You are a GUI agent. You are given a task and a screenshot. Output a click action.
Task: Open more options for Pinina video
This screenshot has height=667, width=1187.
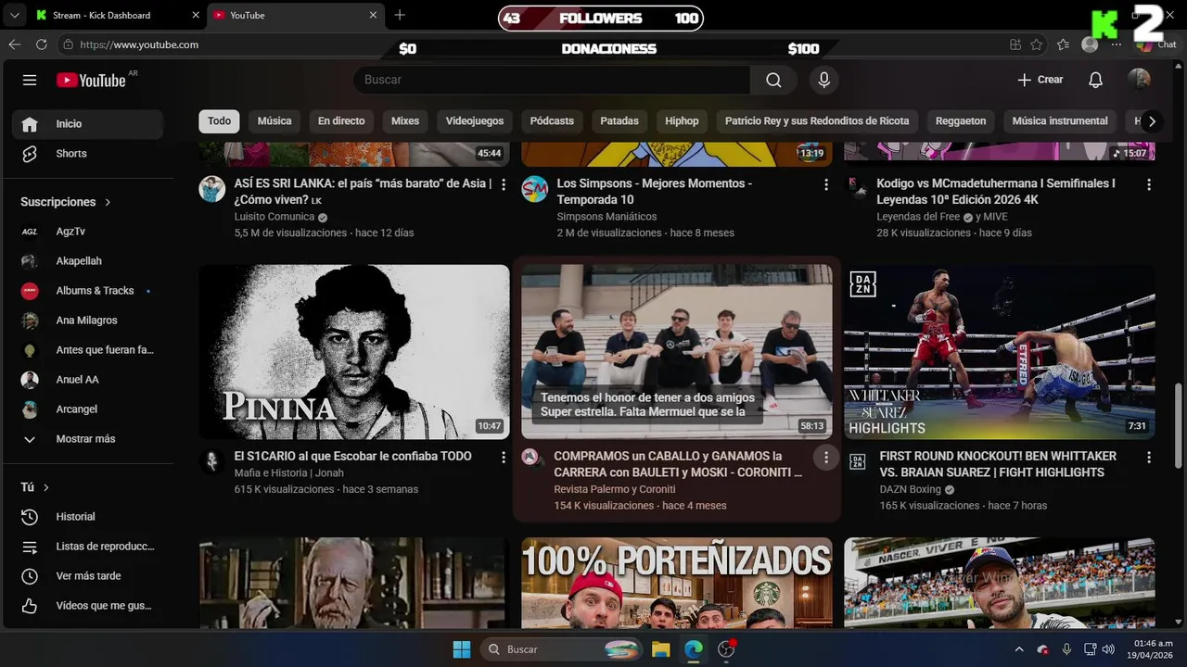point(504,458)
